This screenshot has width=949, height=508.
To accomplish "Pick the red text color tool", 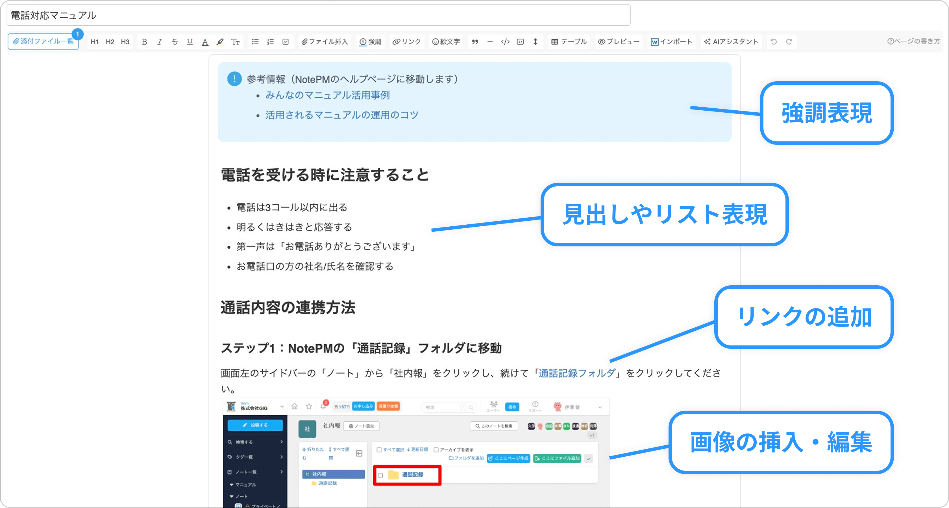I will [x=205, y=41].
